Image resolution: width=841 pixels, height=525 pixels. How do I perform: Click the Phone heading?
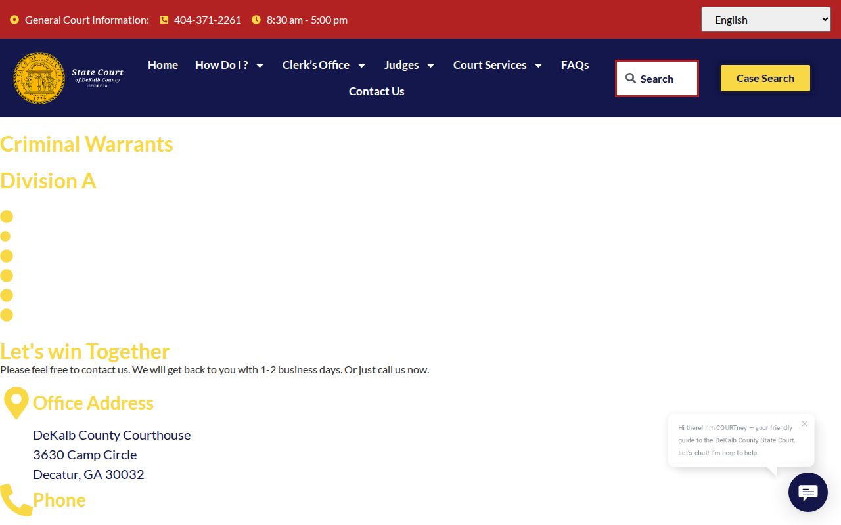click(x=59, y=500)
